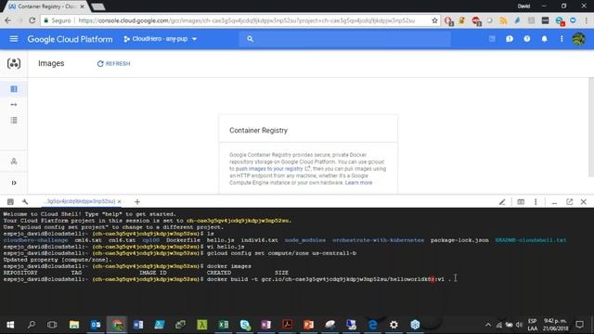This screenshot has height=334, width=594.
Task: Click the REFRESH button
Action: [x=113, y=64]
